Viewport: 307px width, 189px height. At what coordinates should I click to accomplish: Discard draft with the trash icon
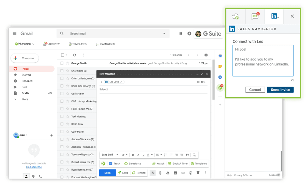pyautogui.click(x=198, y=173)
